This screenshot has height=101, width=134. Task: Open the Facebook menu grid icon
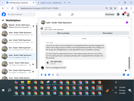pos(118,14)
